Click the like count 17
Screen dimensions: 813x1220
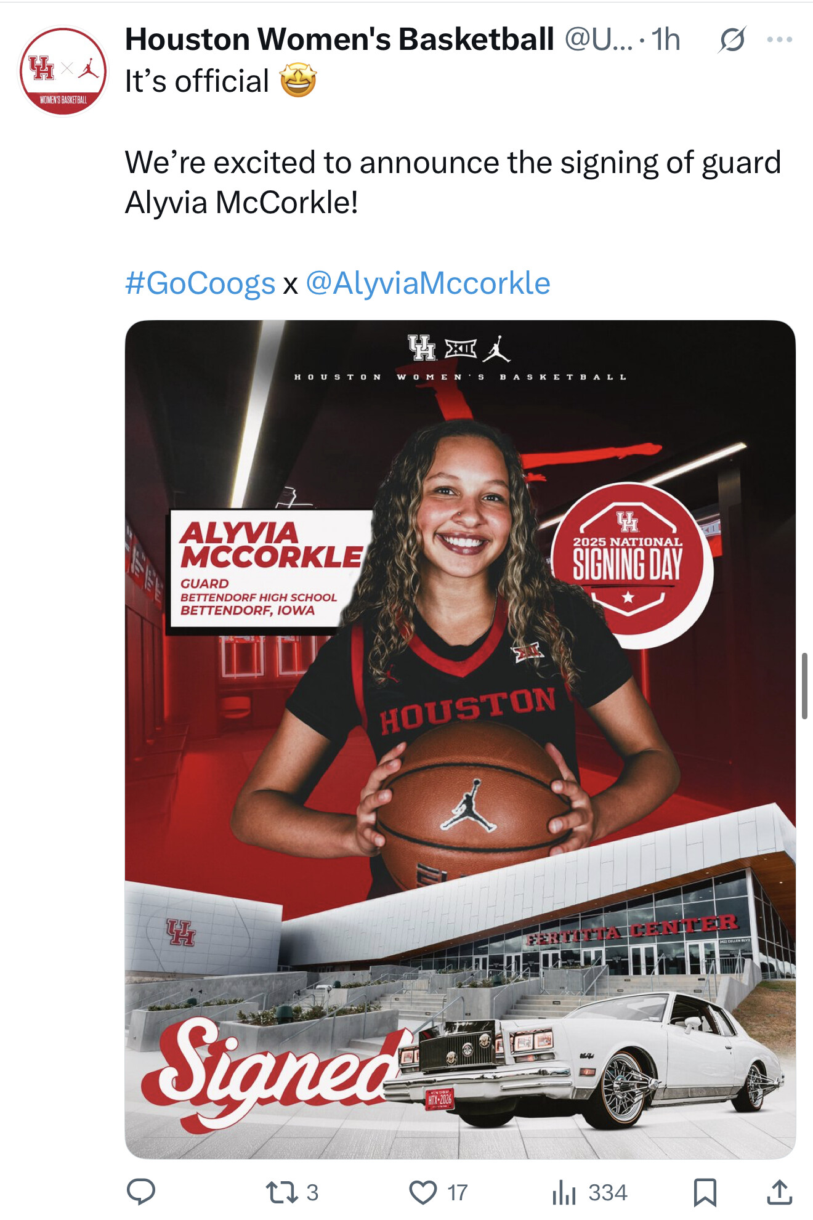point(457,1193)
